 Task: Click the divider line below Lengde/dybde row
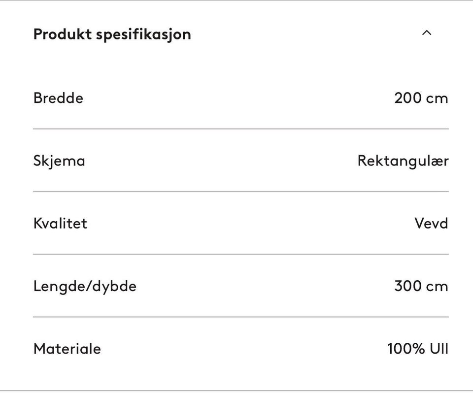pyautogui.click(x=240, y=317)
